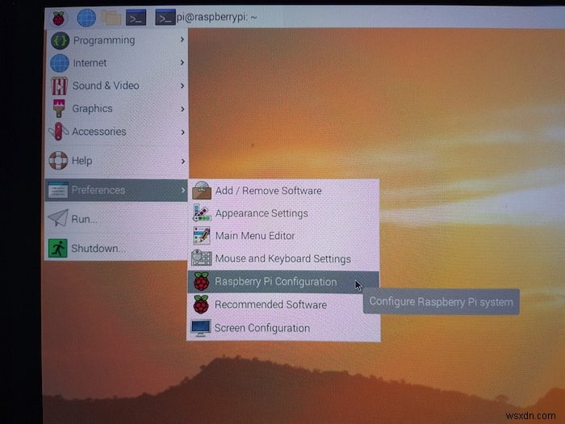The height and width of the screenshot is (424, 565).
Task: Expand the Accessories submenu arrow
Action: pos(182,132)
